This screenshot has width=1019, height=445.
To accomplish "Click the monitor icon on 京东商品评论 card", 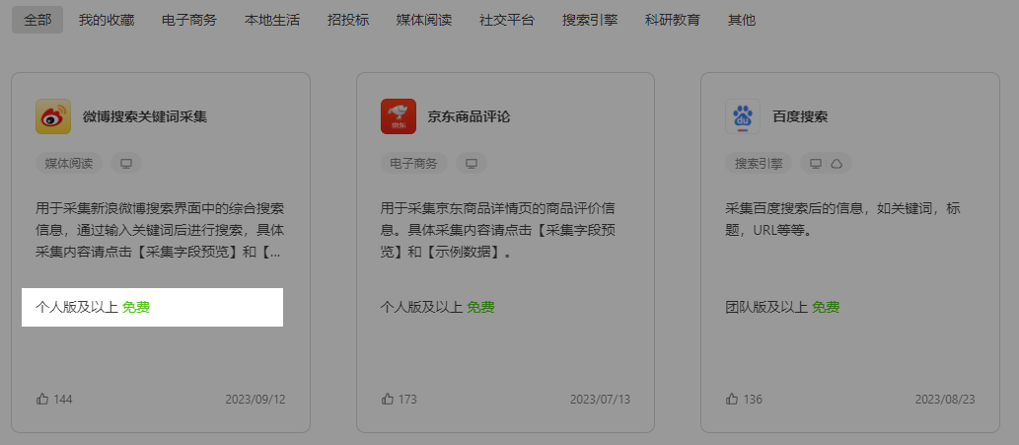I will (472, 163).
